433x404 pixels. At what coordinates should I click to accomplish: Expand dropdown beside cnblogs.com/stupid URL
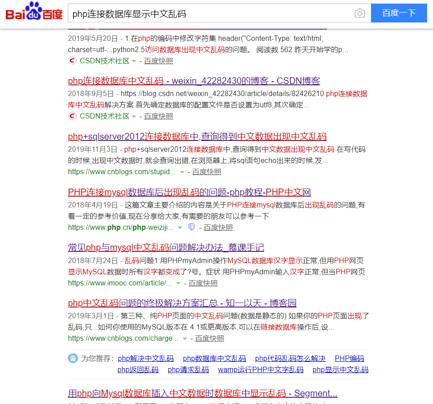tap(182, 172)
